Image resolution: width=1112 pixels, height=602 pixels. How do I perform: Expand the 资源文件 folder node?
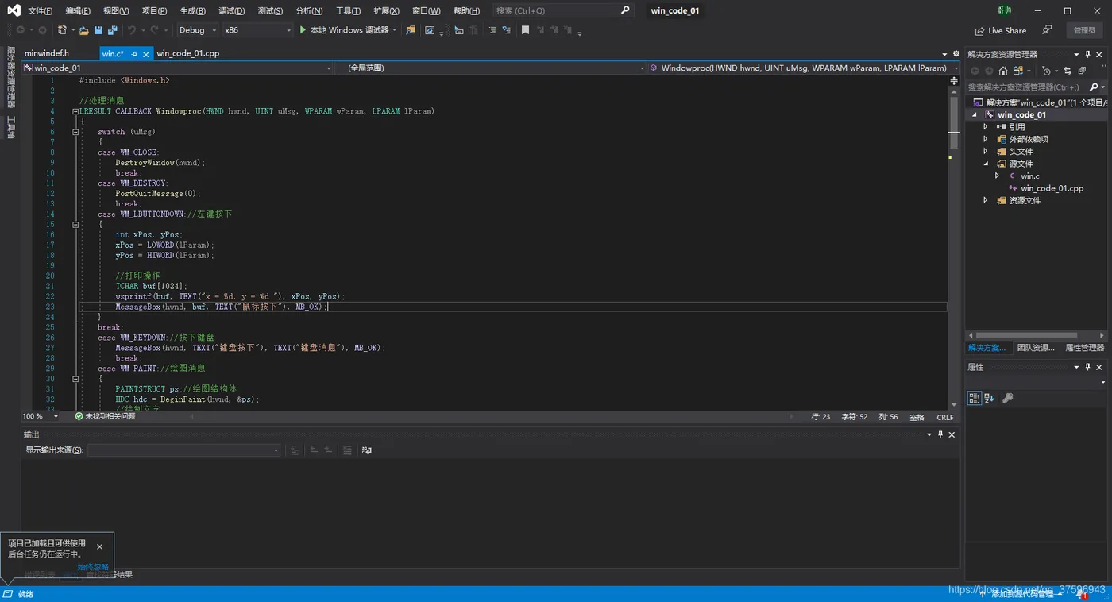tap(986, 201)
